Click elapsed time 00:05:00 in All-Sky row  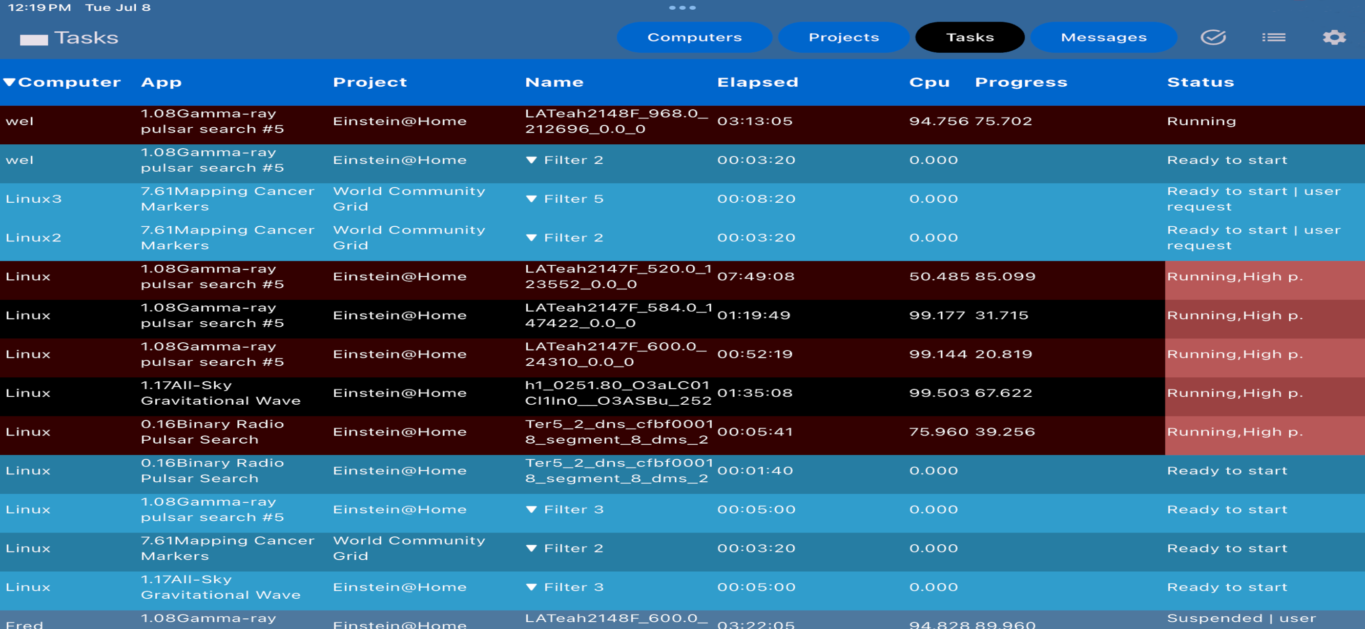[x=756, y=587]
